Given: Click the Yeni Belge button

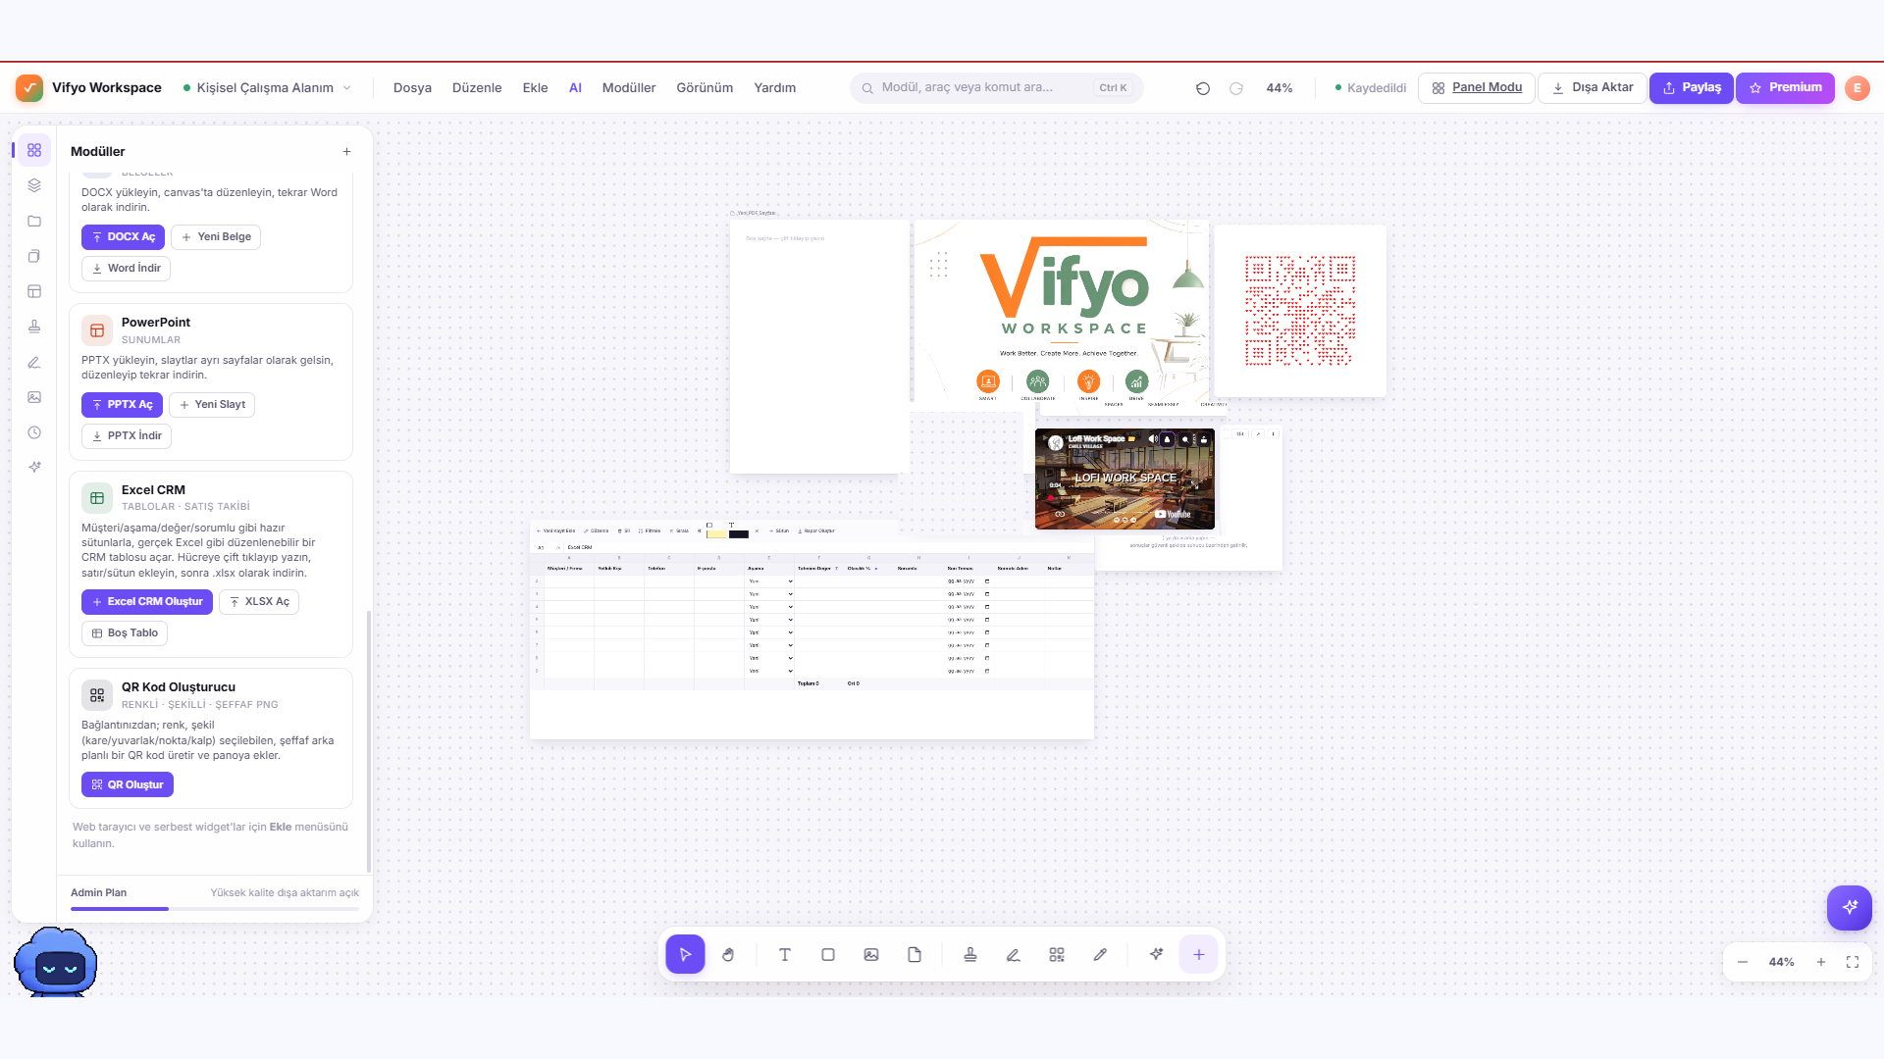Looking at the screenshot, I should click(216, 237).
